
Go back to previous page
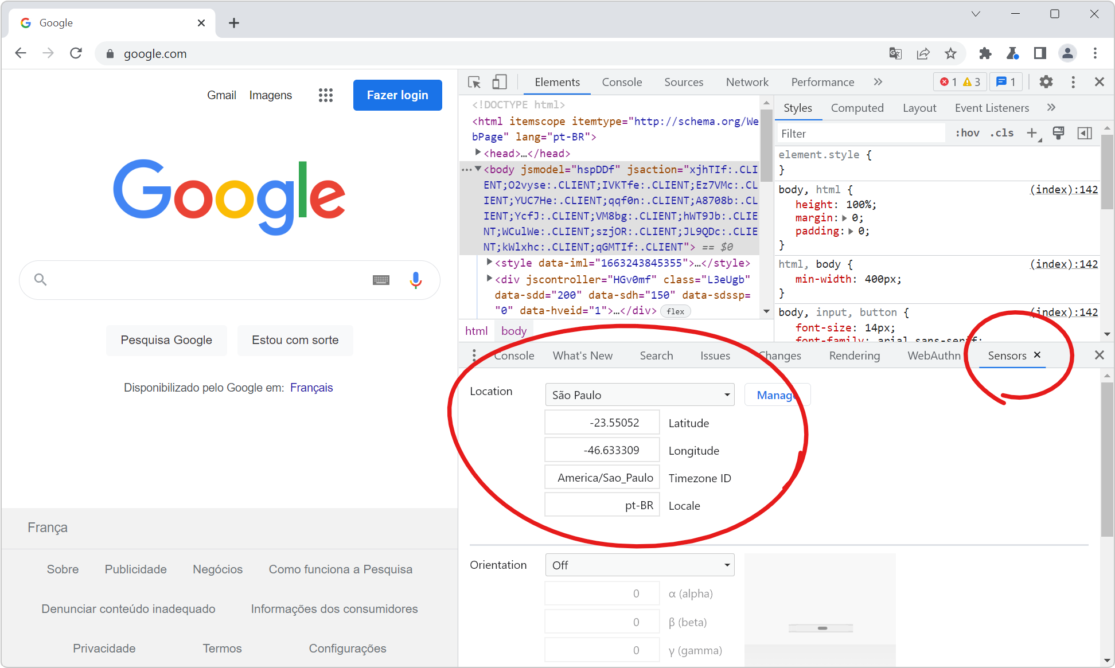(21, 53)
